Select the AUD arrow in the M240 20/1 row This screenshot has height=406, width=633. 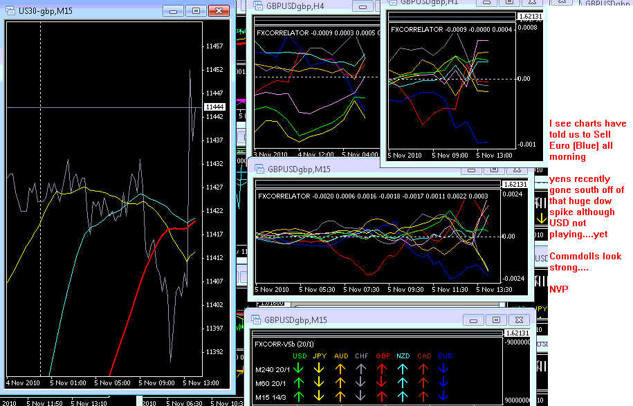tap(340, 368)
